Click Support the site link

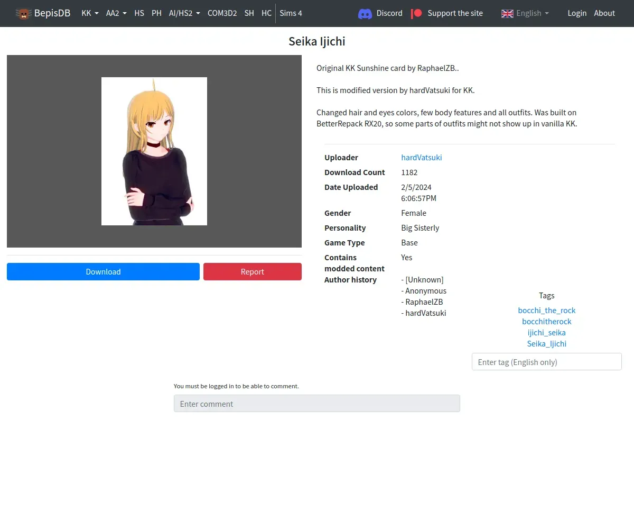pos(455,13)
